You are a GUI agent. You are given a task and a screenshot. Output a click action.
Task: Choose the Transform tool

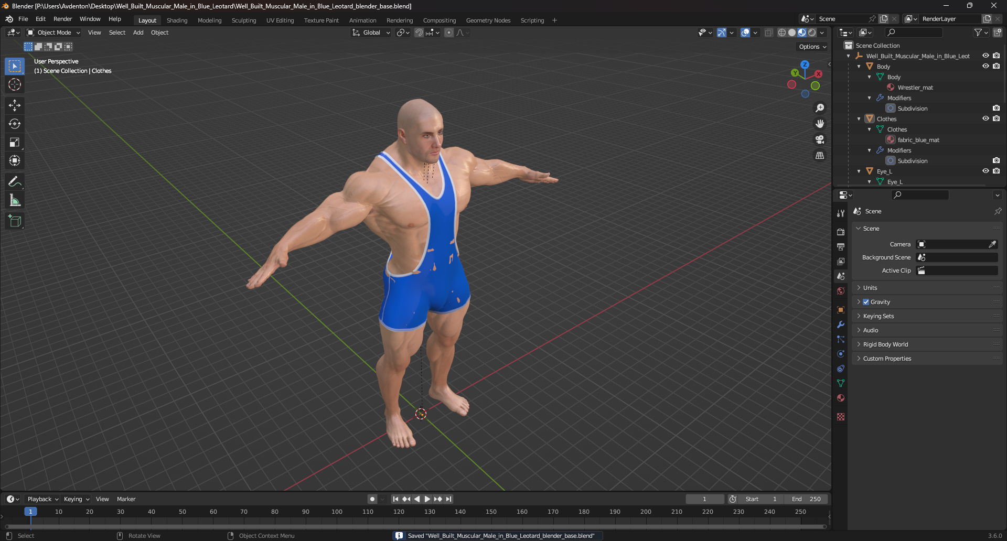pos(15,160)
